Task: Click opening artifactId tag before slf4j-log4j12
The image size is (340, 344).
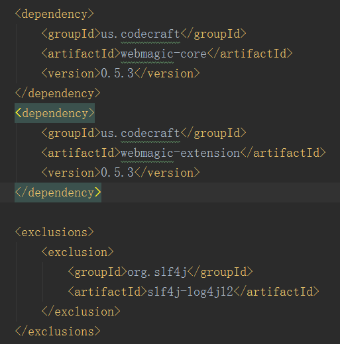Action: [107, 292]
